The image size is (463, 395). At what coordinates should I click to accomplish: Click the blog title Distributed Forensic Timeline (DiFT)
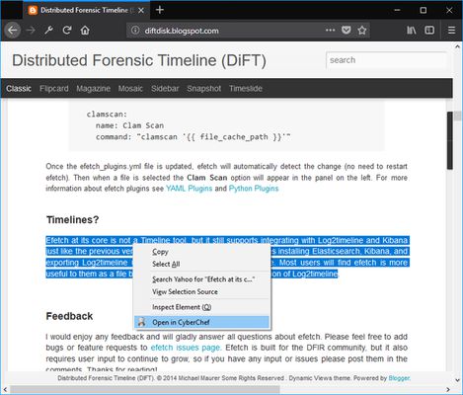tap(139, 60)
